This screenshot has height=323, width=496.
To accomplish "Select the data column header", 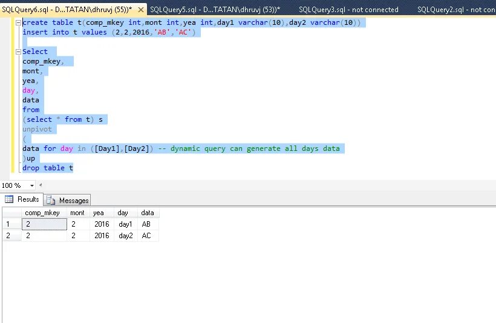I will (148, 213).
